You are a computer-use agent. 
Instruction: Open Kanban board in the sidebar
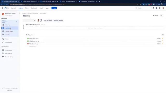click(10, 32)
